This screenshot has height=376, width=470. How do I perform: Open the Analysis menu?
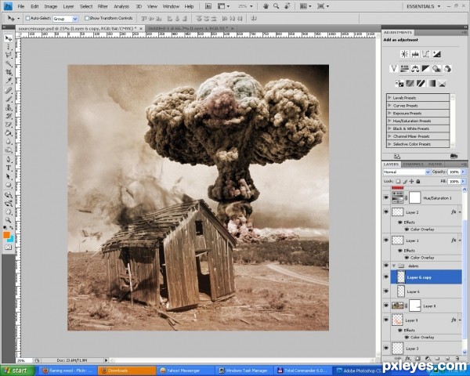pos(121,6)
